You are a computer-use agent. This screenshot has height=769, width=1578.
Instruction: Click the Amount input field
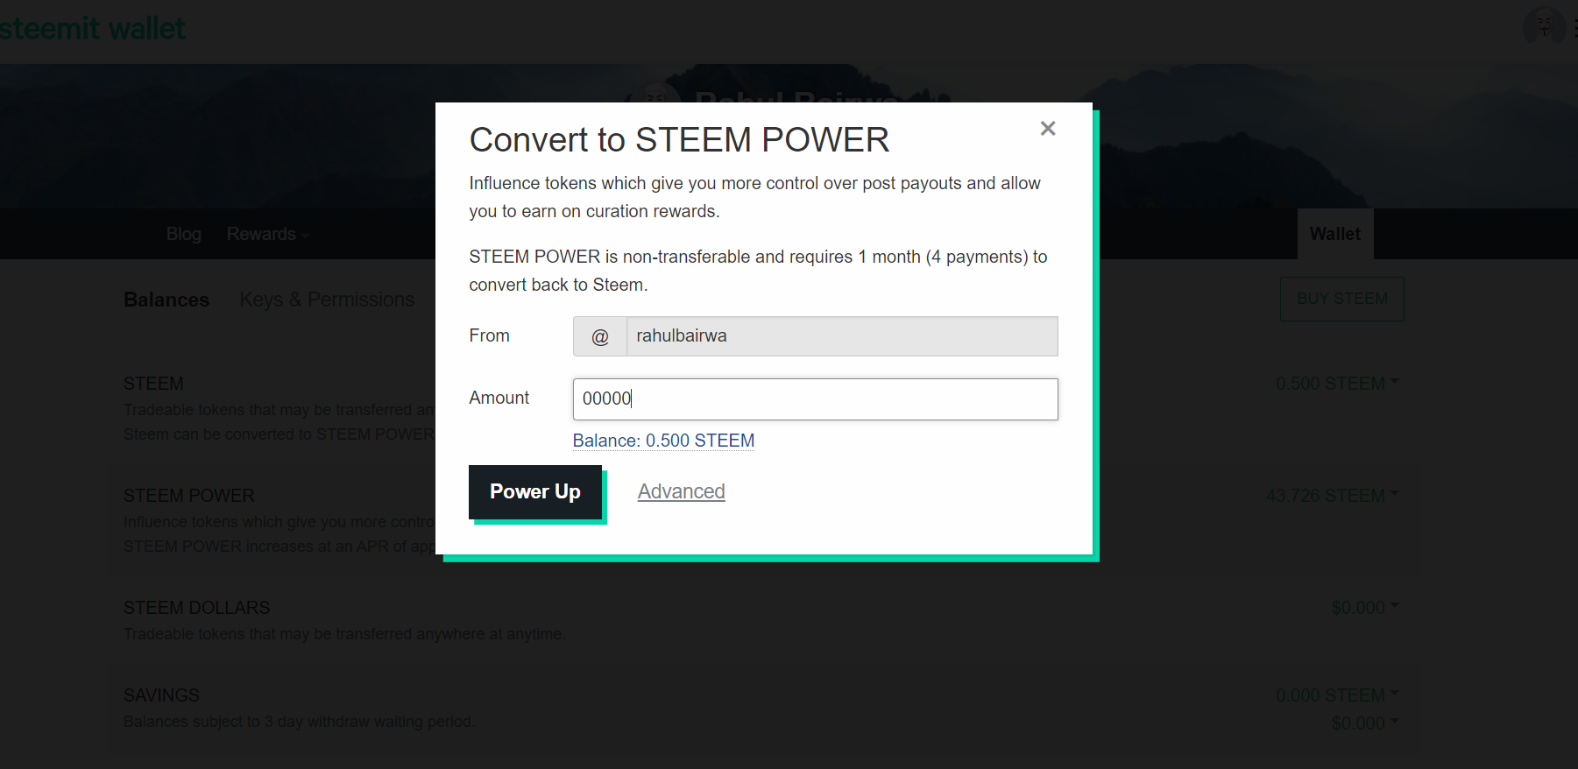tap(815, 399)
